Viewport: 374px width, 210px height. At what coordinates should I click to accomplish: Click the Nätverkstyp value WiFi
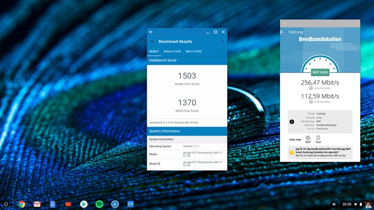[318, 121]
